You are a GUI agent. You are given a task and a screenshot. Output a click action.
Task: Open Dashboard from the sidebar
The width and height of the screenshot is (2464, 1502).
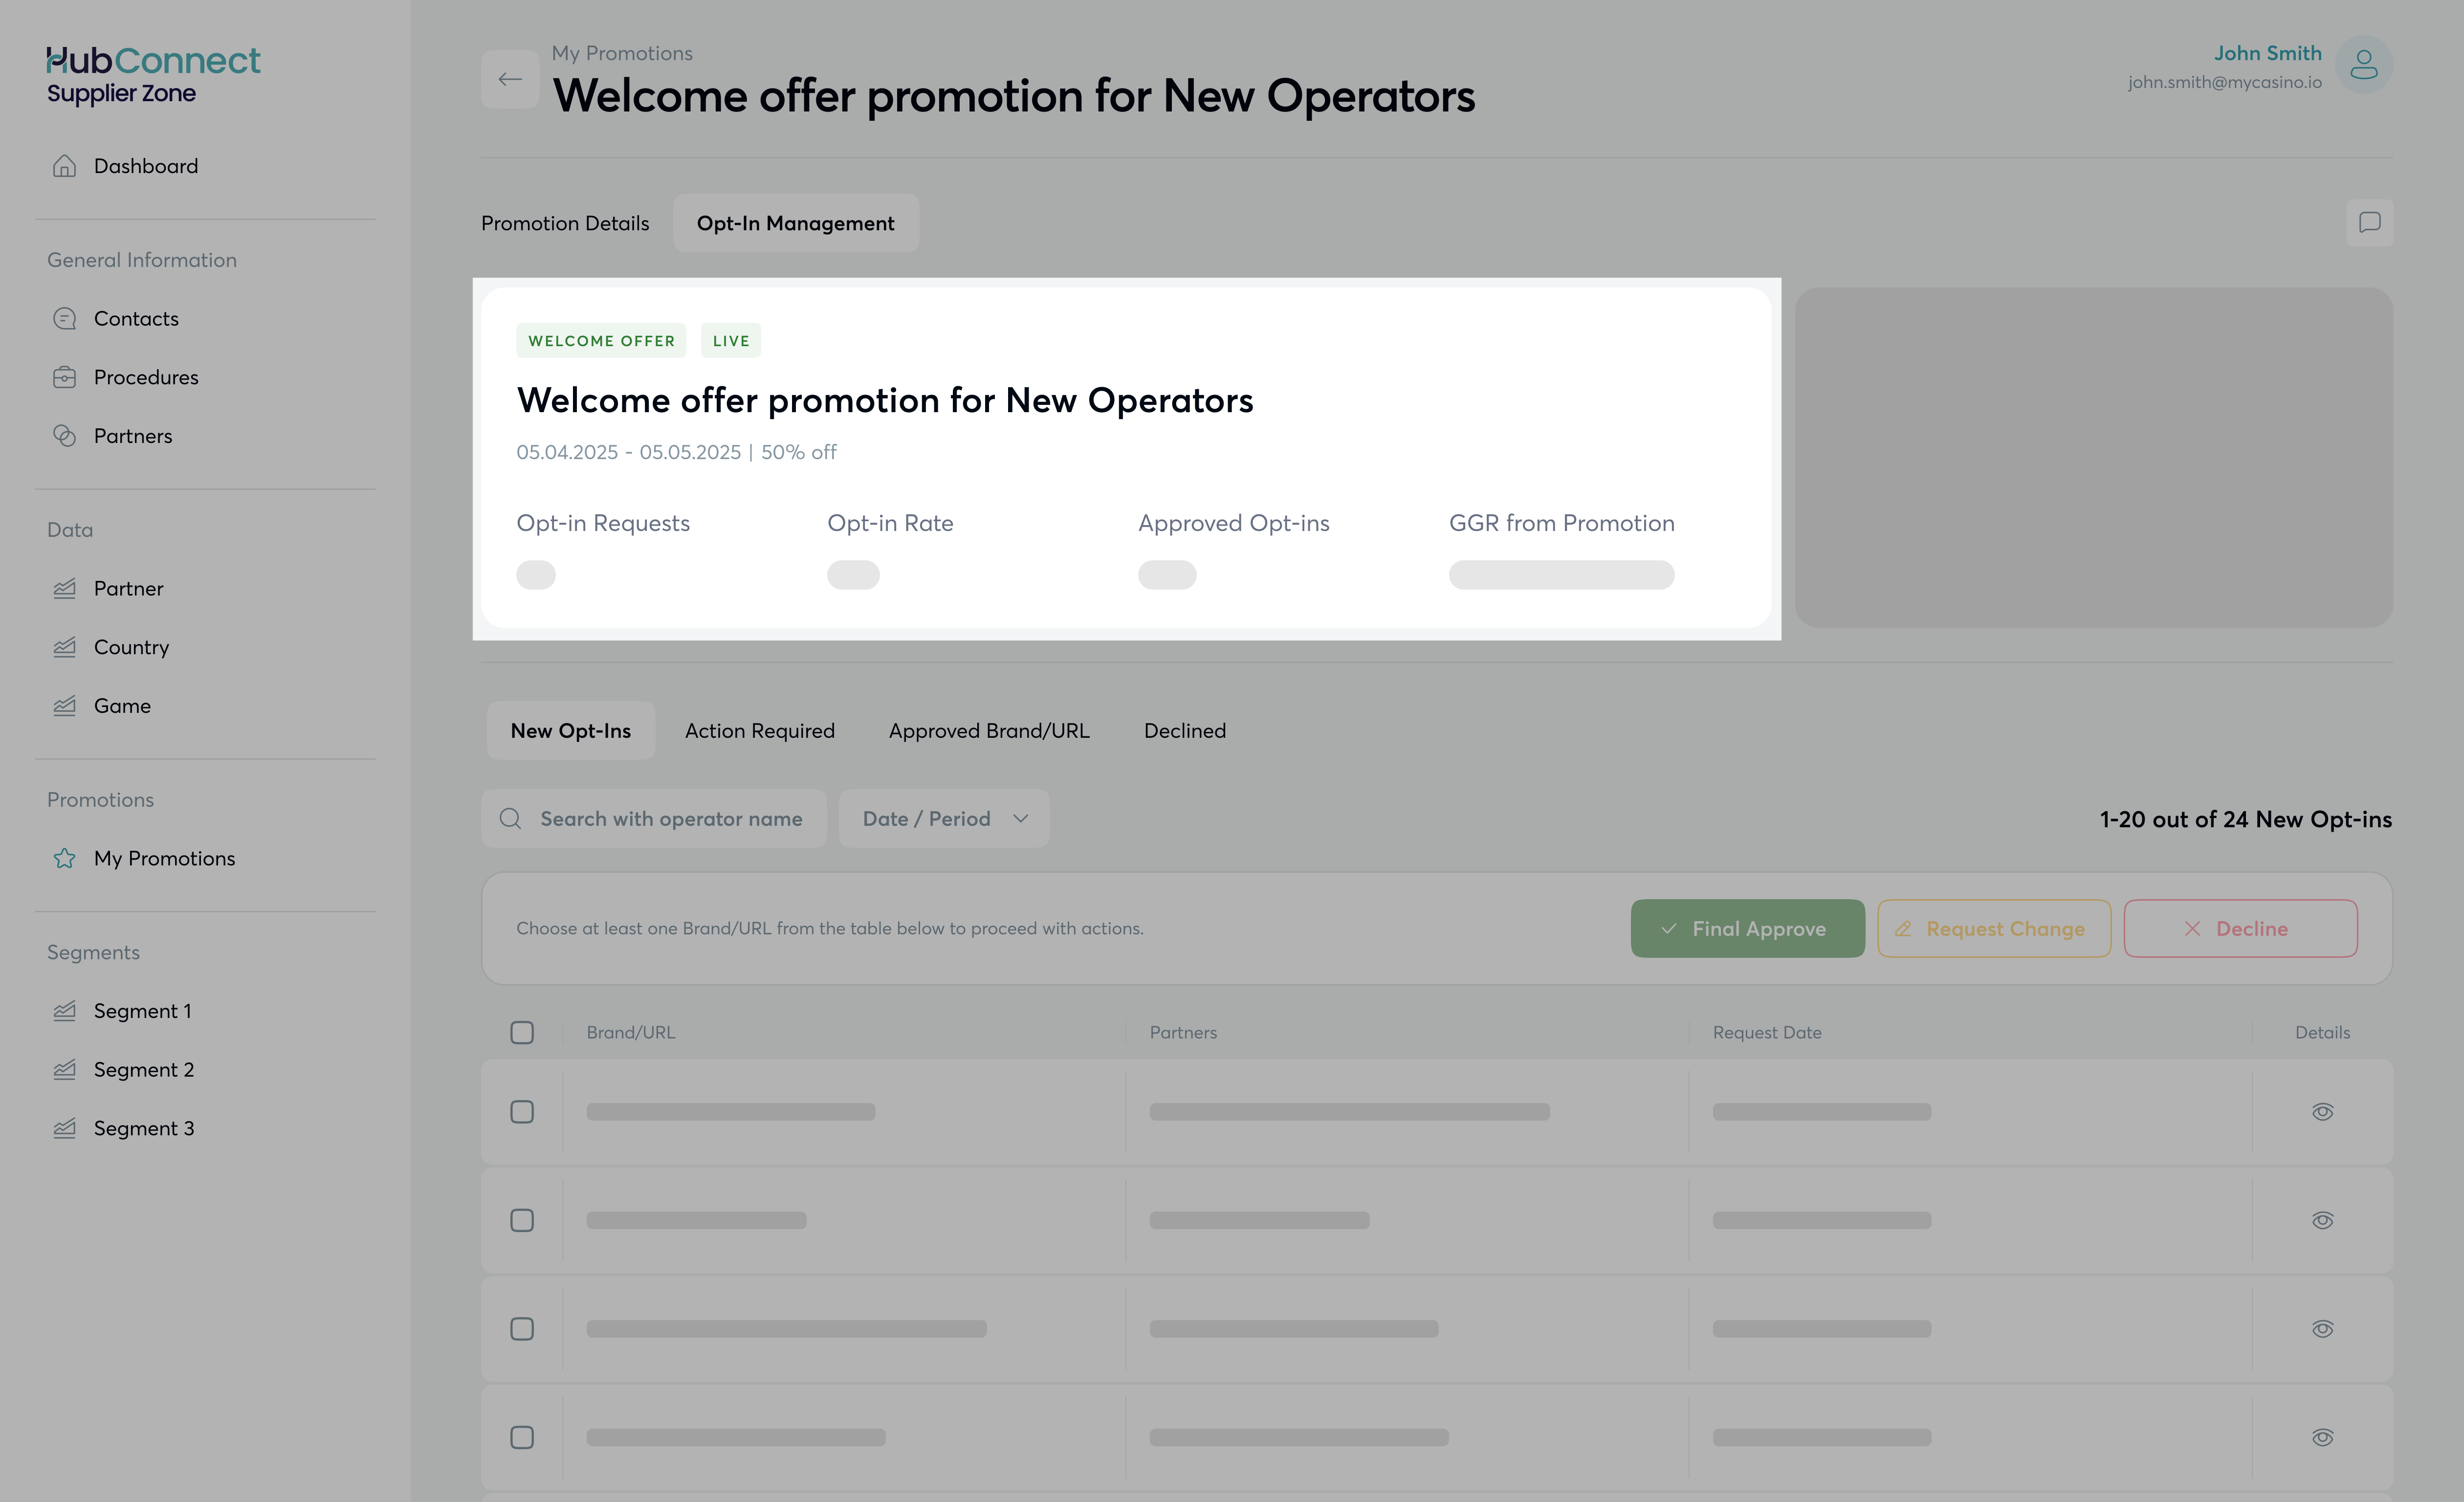145,166
